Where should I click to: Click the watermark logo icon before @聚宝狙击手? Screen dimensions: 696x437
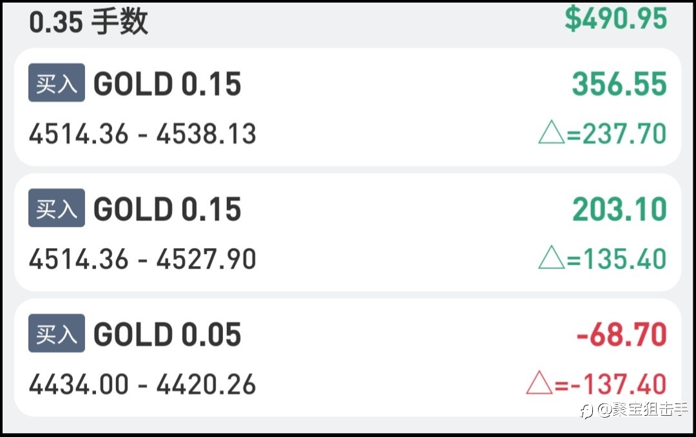click(586, 411)
